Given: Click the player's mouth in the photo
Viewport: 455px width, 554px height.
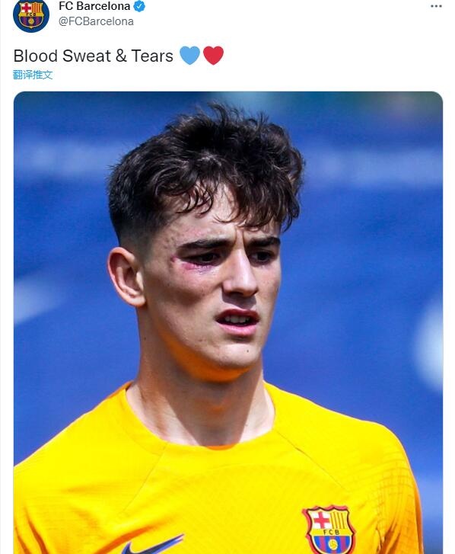Looking at the screenshot, I should (x=238, y=321).
